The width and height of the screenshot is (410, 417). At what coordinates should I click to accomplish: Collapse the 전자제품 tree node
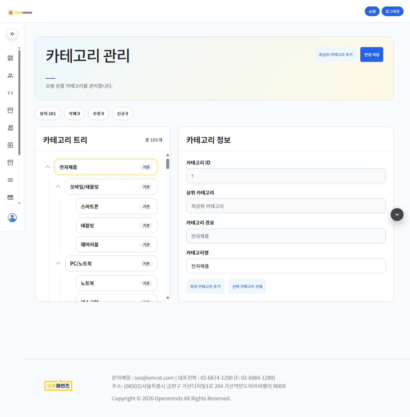[x=47, y=167]
